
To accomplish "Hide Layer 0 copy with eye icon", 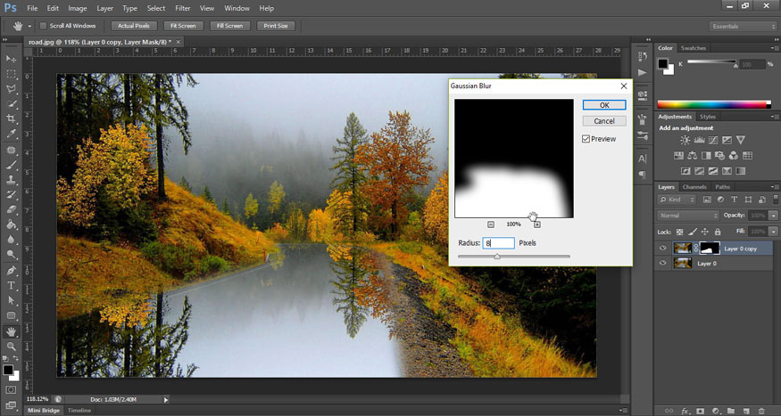I will click(x=662, y=249).
